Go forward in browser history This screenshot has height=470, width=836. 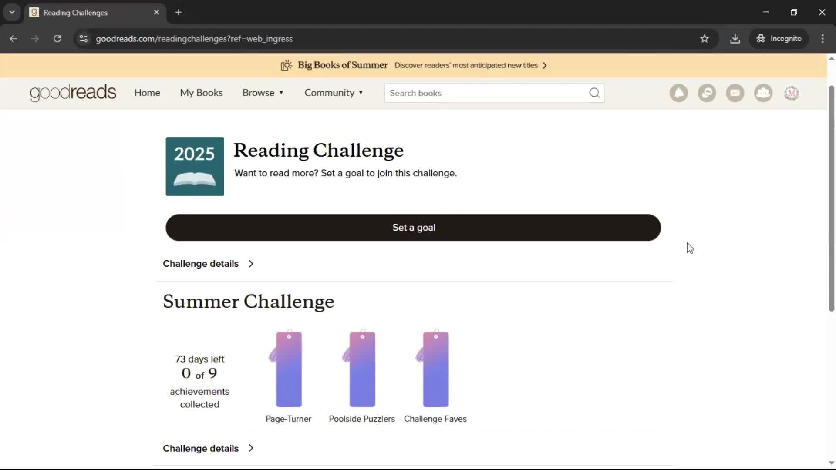point(35,39)
